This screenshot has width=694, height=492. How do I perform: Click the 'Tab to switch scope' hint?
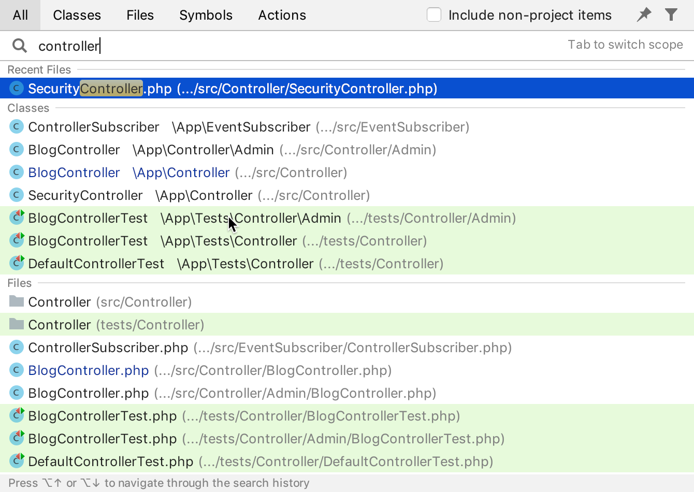[x=625, y=45]
